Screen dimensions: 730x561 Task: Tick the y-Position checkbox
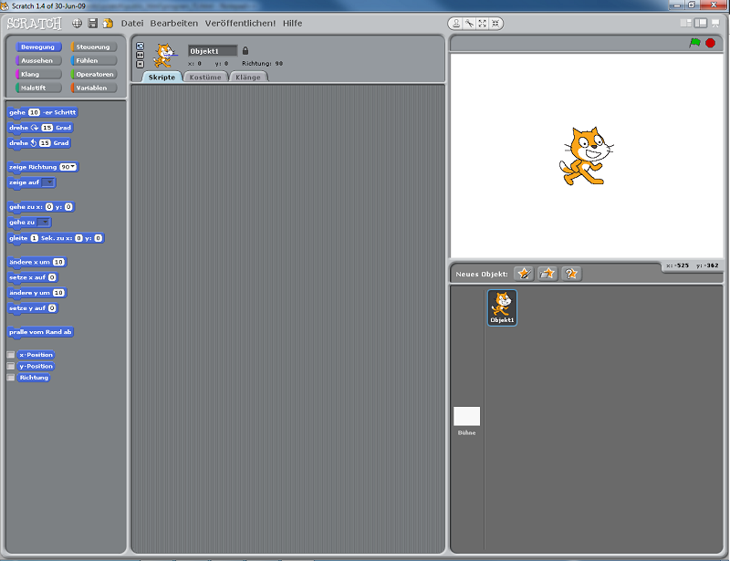click(11, 367)
